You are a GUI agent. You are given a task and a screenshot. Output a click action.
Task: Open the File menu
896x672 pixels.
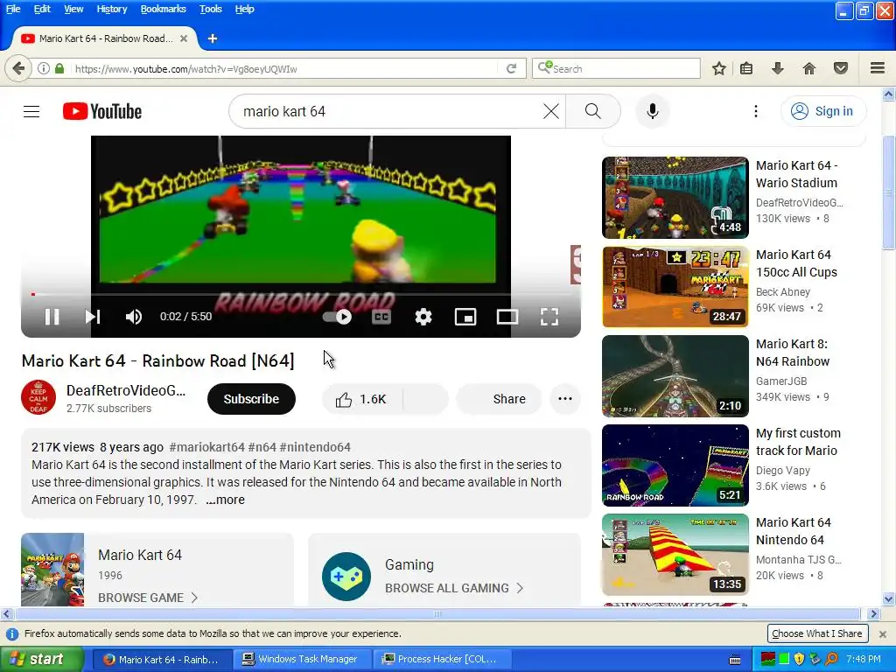[x=13, y=9]
